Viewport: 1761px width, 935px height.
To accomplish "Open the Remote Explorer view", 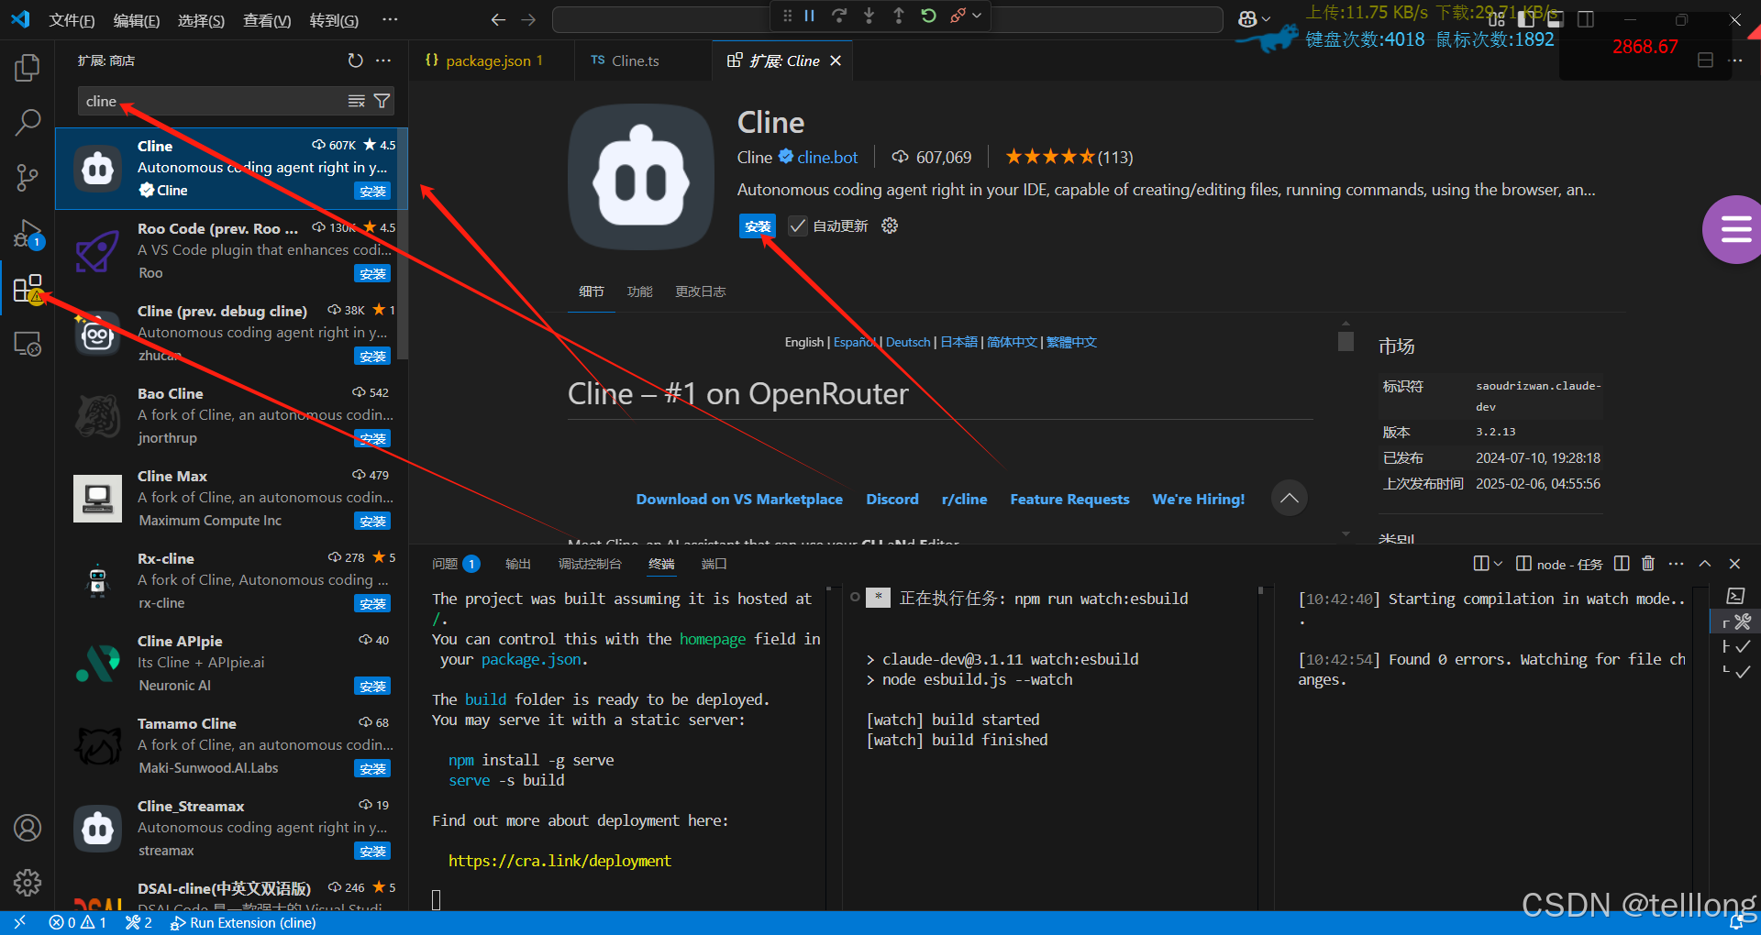I will pyautogui.click(x=28, y=345).
